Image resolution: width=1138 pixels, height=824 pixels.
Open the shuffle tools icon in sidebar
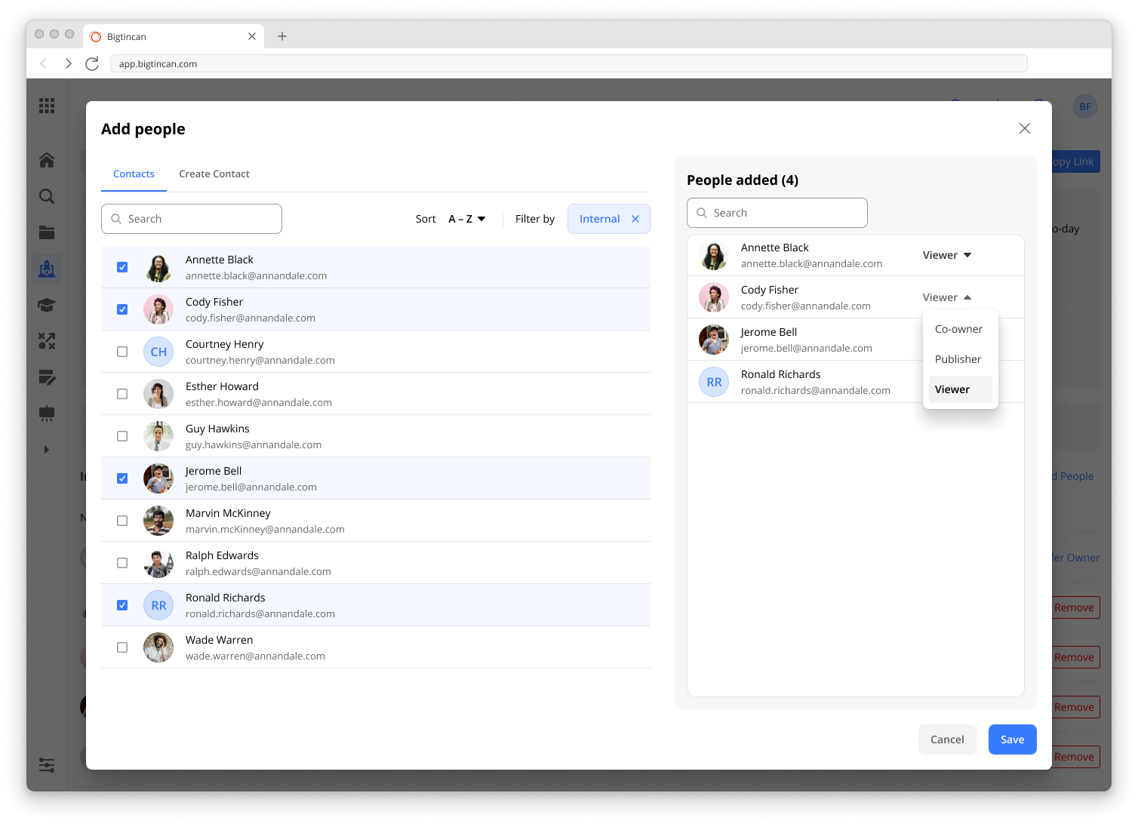click(x=47, y=341)
